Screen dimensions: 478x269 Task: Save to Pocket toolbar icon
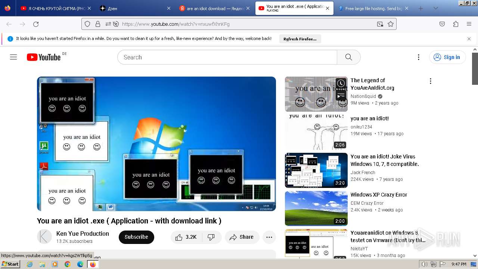coord(442,24)
